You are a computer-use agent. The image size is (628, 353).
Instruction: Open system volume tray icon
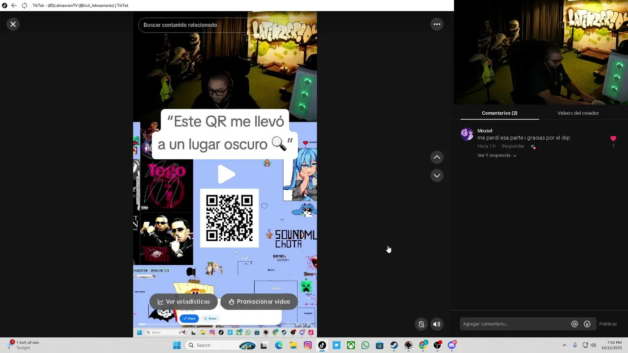(x=593, y=345)
